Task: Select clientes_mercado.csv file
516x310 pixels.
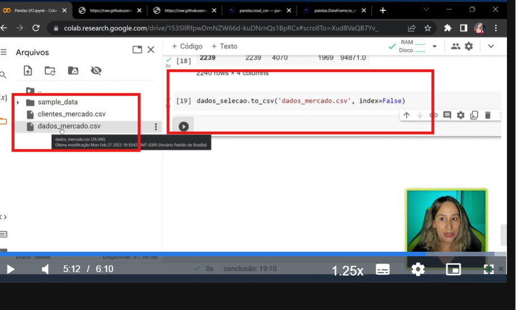Action: (71, 114)
